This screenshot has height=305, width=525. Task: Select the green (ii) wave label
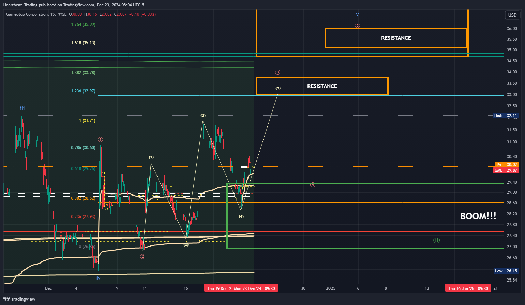tap(436, 240)
